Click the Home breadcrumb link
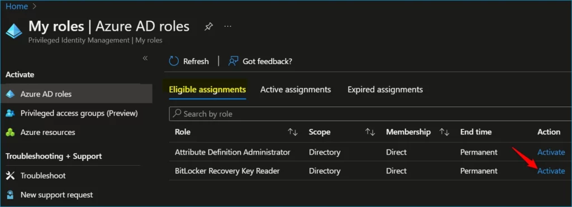Screen dimensions: 572x207 click(16, 6)
